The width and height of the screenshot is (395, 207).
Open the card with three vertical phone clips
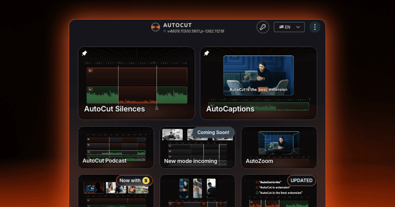[197, 191]
